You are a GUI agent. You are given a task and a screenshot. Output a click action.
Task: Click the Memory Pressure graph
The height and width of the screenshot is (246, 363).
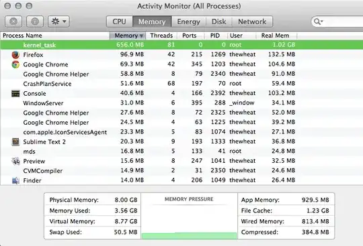coord(189,217)
